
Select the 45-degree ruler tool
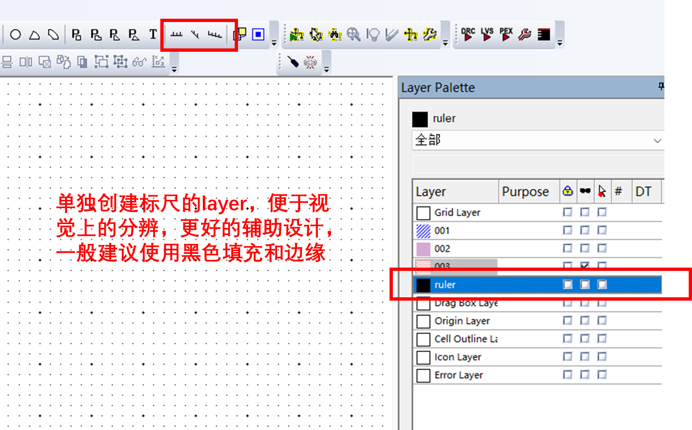pos(195,35)
